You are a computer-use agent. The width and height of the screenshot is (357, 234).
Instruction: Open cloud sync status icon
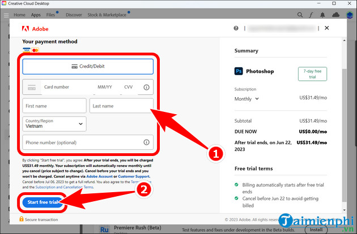coord(335,15)
